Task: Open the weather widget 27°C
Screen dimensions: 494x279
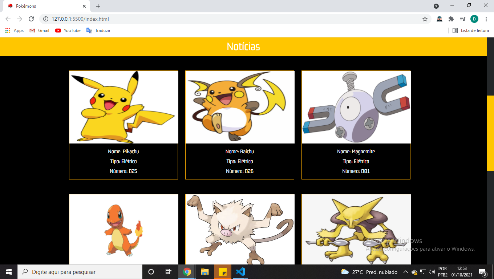Action: 369,272
